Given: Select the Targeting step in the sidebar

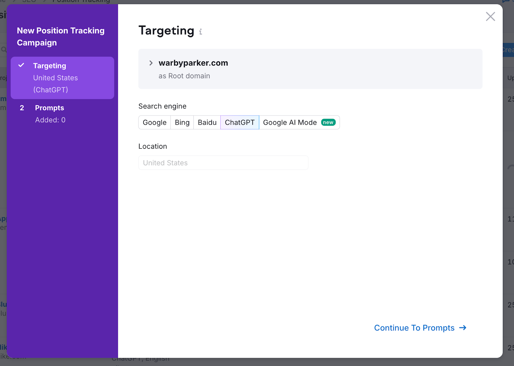Looking at the screenshot, I should 50,65.
